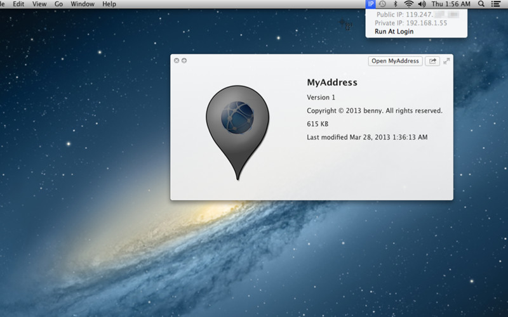Viewport: 508px width, 317px height.
Task: Open the Go menu
Action: pyautogui.click(x=58, y=4)
